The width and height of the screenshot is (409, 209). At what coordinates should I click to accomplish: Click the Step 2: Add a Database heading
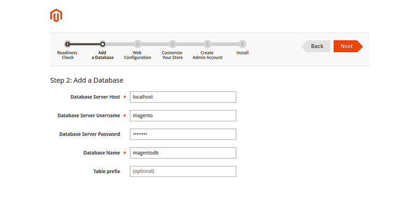point(87,81)
